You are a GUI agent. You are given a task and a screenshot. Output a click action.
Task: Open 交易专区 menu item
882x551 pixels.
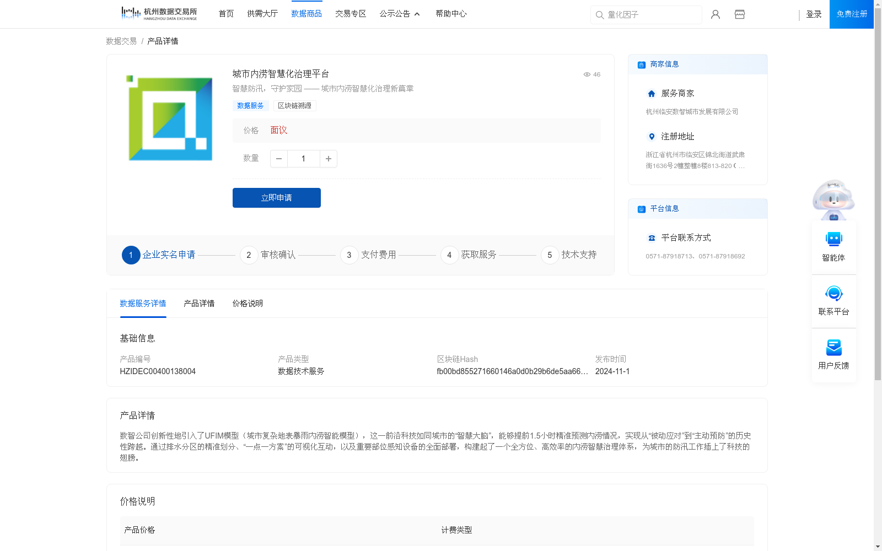coord(351,14)
